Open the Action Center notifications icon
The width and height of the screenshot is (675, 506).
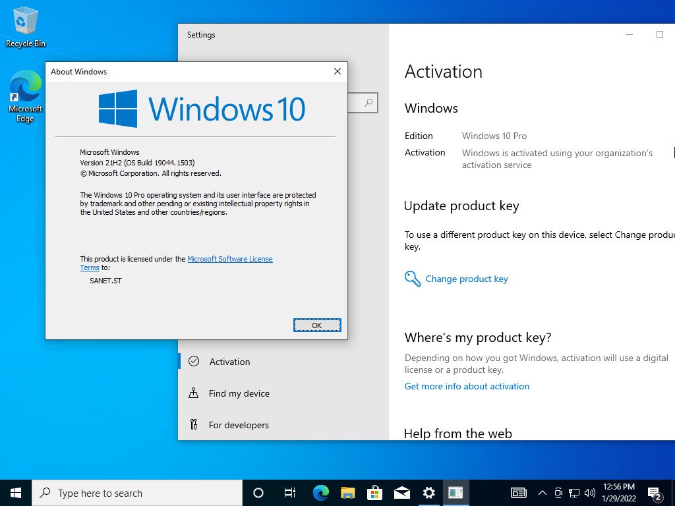point(655,494)
